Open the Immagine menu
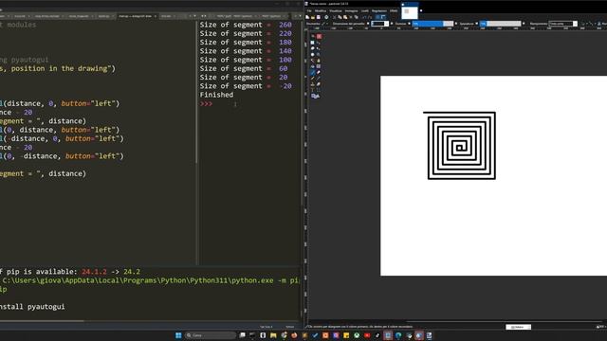607x341 pixels. click(x=352, y=10)
